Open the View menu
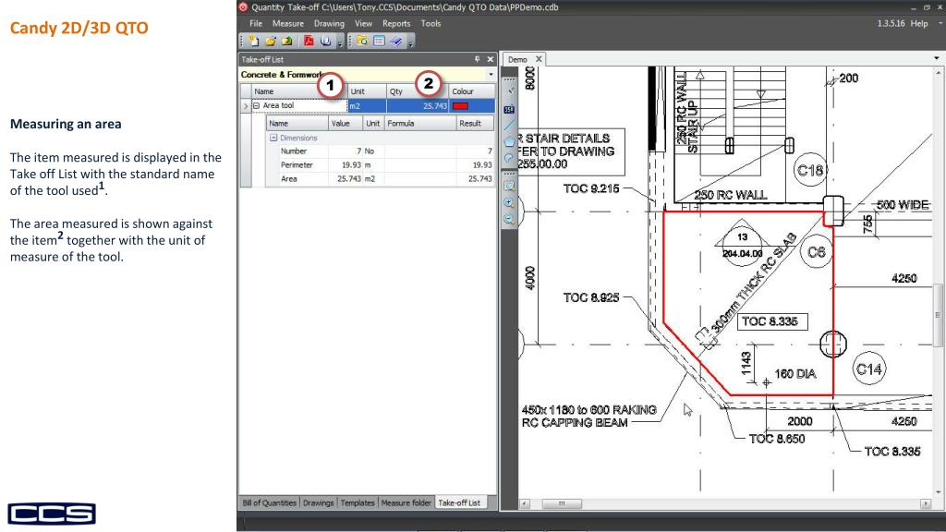The image size is (946, 532). (x=363, y=23)
